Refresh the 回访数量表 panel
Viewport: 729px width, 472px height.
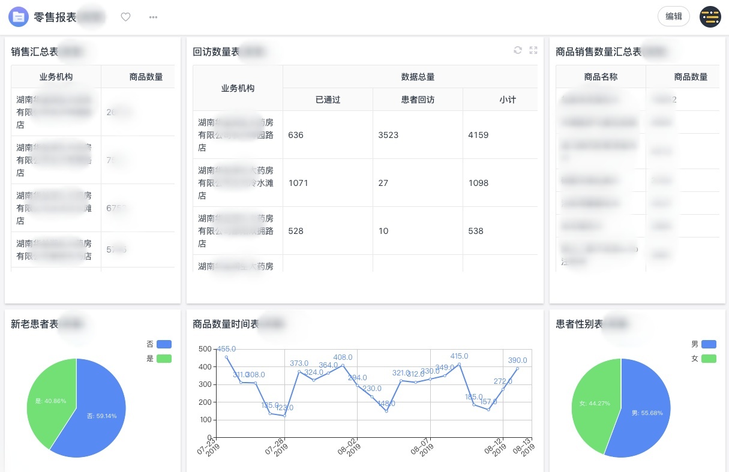click(x=518, y=50)
